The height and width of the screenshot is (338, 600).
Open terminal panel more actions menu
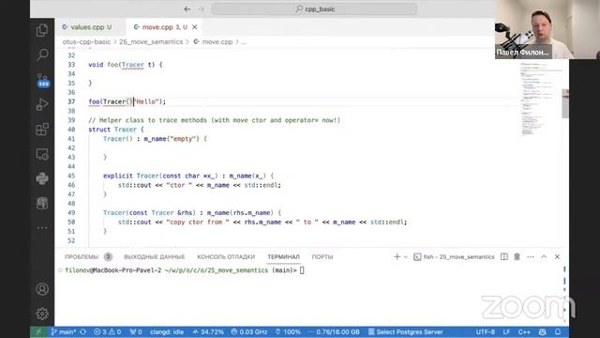531,256
